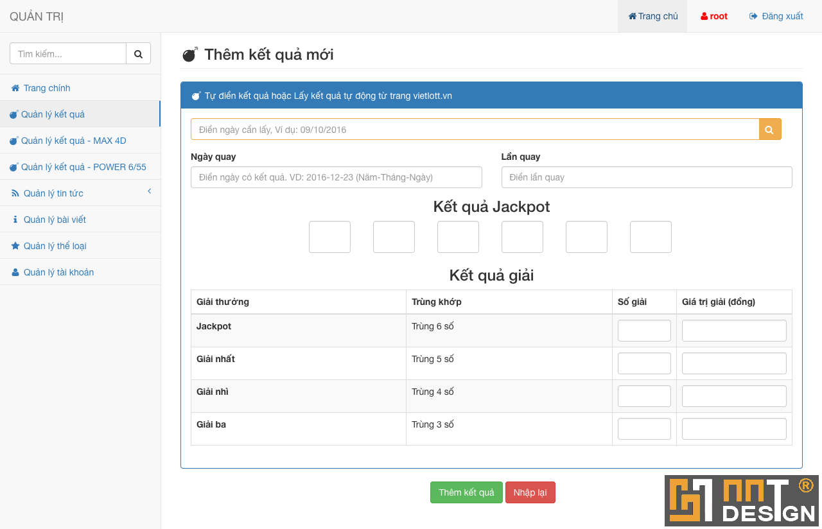Click the RSS icon beside Quản lý tin tức
Image resolution: width=822 pixels, height=529 pixels.
15,193
